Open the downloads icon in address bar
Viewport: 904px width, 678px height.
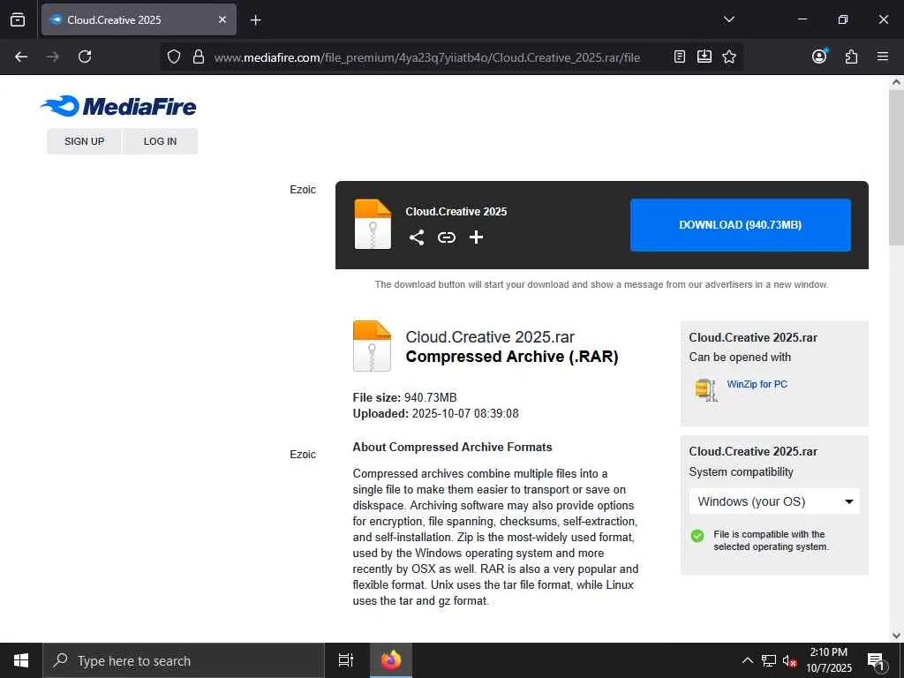tap(704, 56)
